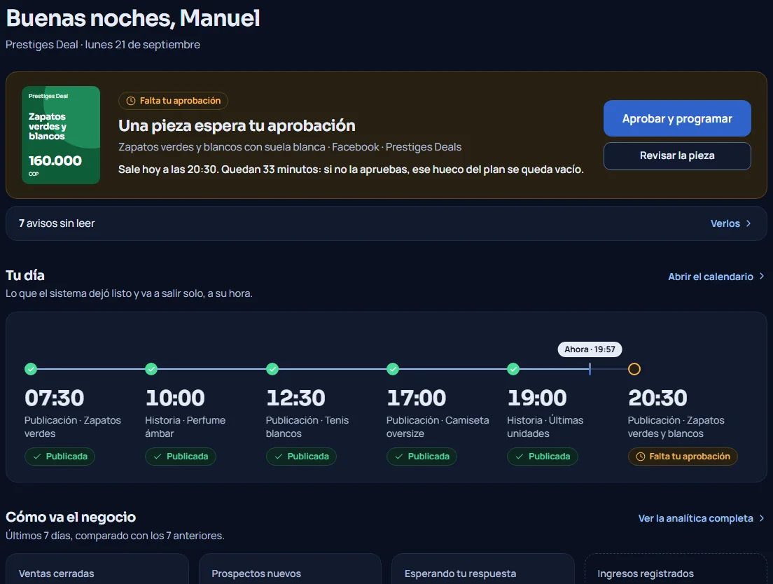Click the Publicada badge under Zapatos verdes
Screen dimensions: 773x584
pyautogui.click(x=60, y=457)
